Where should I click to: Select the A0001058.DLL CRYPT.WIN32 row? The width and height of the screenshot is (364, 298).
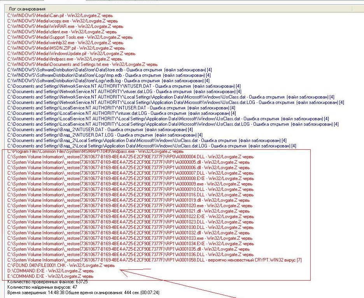155,260
